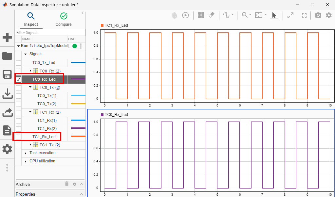Click the orange TC1_Rx_Led line color swatch

[x=78, y=137]
